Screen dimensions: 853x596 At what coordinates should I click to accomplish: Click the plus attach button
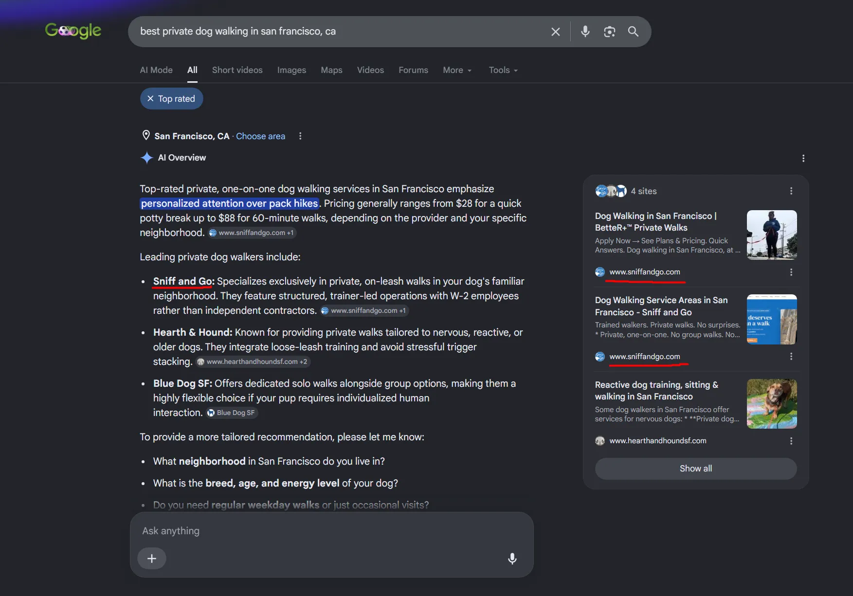pyautogui.click(x=152, y=559)
